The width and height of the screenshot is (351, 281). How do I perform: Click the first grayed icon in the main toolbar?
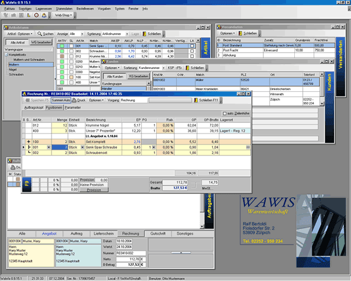click(x=6, y=15)
